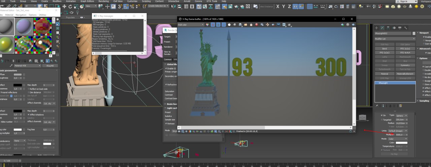Click the Z axis constraint icon
Screen dimensions: 431x167
pyautogui.click(x=289, y=6)
